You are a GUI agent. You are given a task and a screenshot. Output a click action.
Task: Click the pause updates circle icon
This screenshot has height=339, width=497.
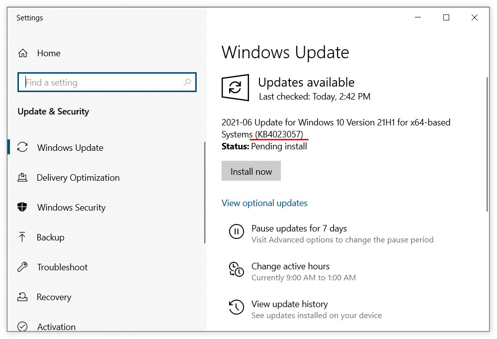click(x=236, y=231)
